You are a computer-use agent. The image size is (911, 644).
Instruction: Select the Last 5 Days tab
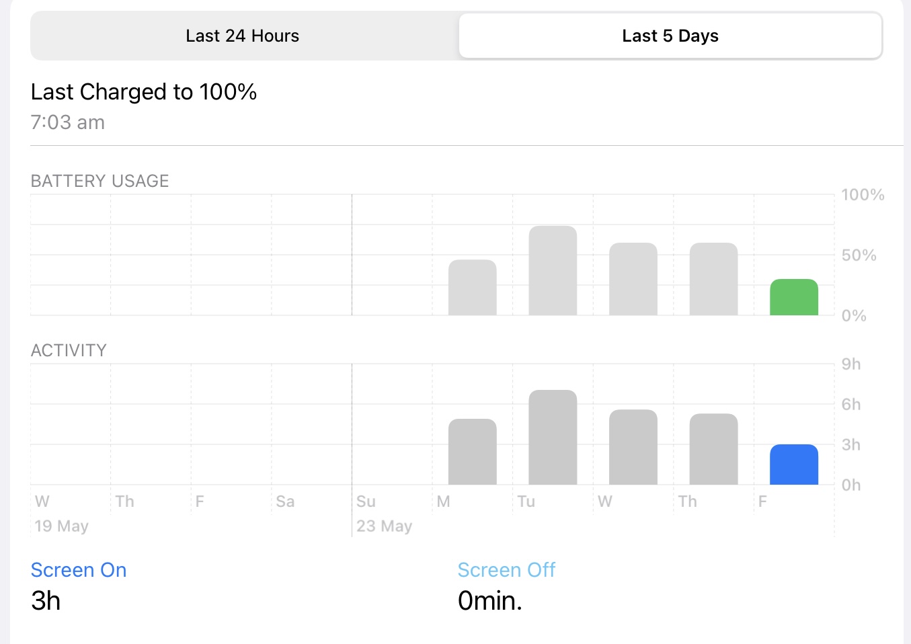click(670, 36)
